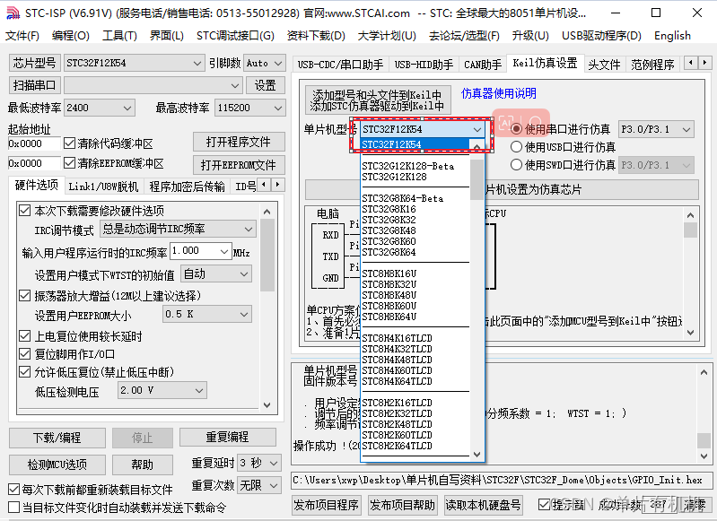The width and height of the screenshot is (717, 521).
Task: Click 打开程序文件 button
Action: [x=239, y=142]
